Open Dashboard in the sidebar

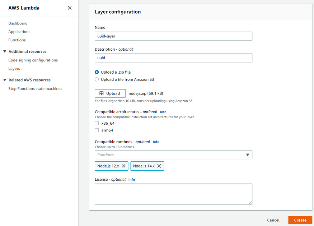pos(18,23)
